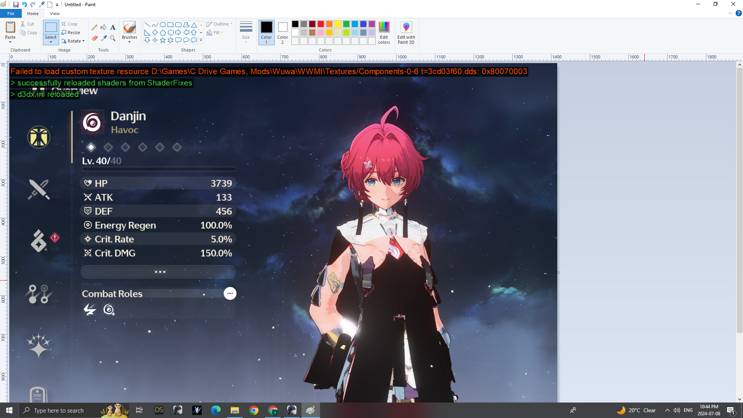This screenshot has width=743, height=418.
Task: Choose the Down arrow shape
Action: pos(147,40)
